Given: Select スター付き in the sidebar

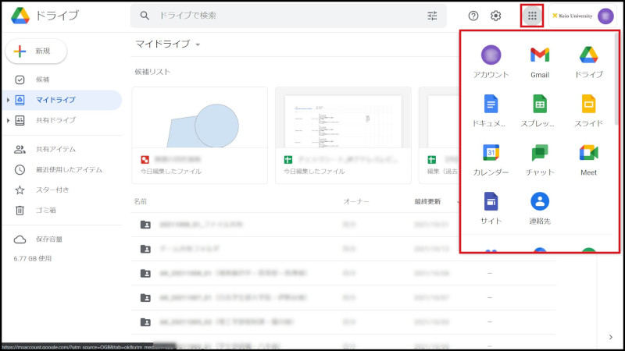Looking at the screenshot, I should (x=52, y=190).
